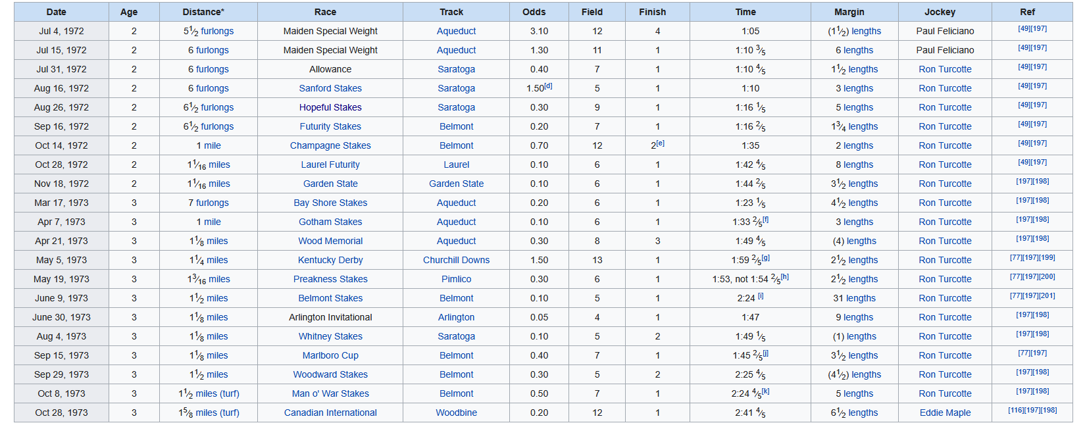Open reference [49] in Jul 4, 1972 row
The height and width of the screenshot is (427, 1085).
[x=1024, y=28]
